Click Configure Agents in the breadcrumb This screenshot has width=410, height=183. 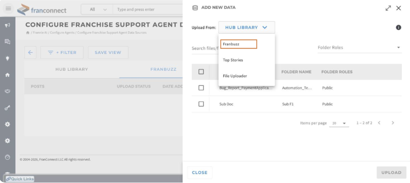[62, 33]
